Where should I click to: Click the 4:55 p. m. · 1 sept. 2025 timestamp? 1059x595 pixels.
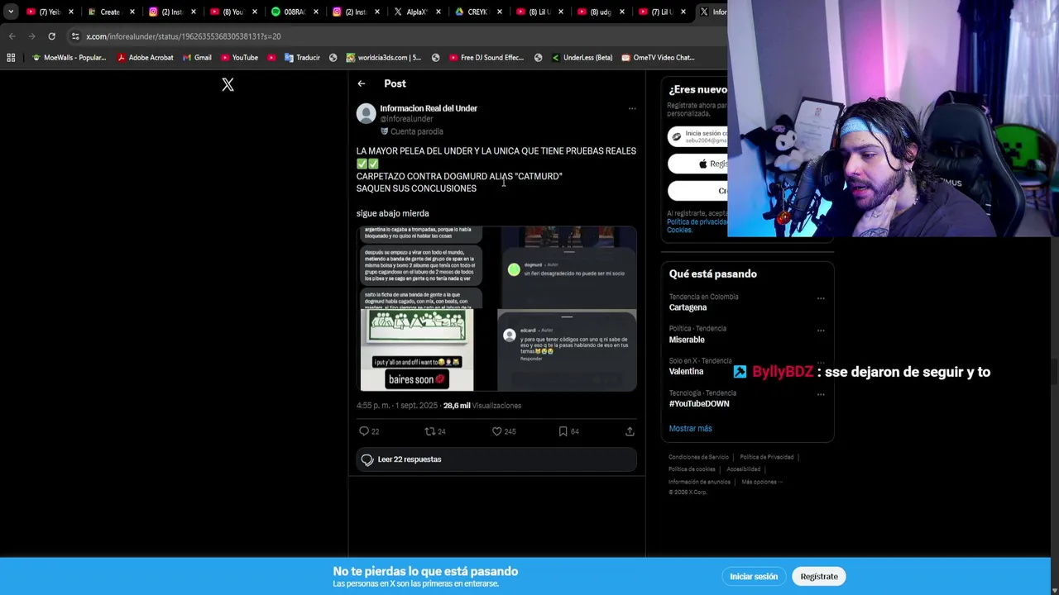397,406
